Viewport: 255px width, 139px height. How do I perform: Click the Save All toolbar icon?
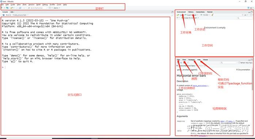pyautogui.click(x=20, y=8)
